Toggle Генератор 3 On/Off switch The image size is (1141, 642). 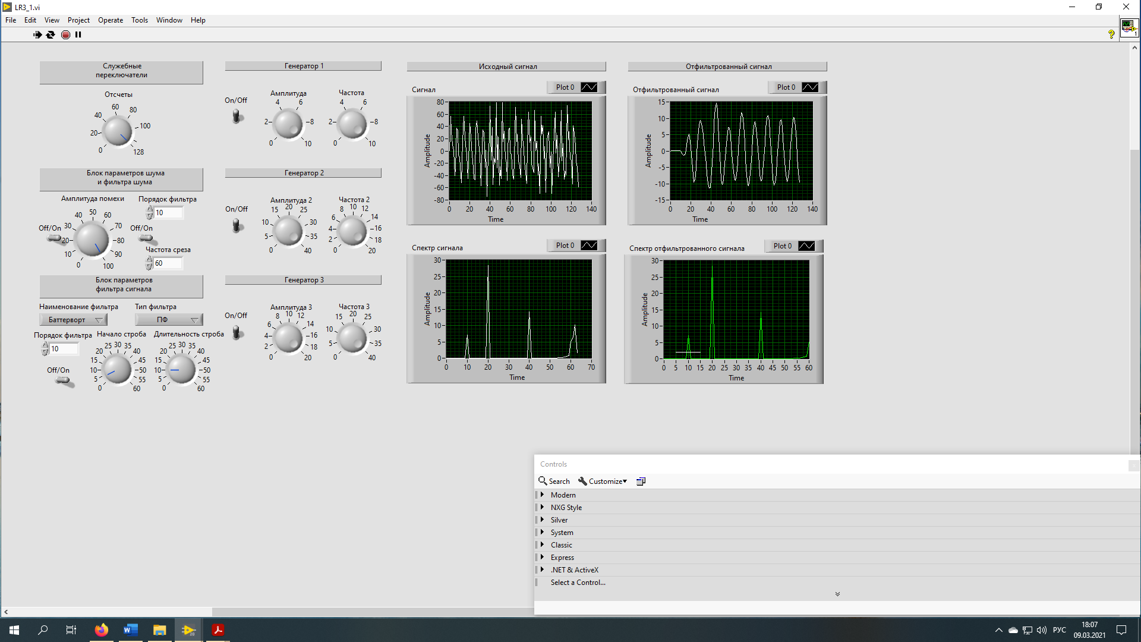[237, 332]
